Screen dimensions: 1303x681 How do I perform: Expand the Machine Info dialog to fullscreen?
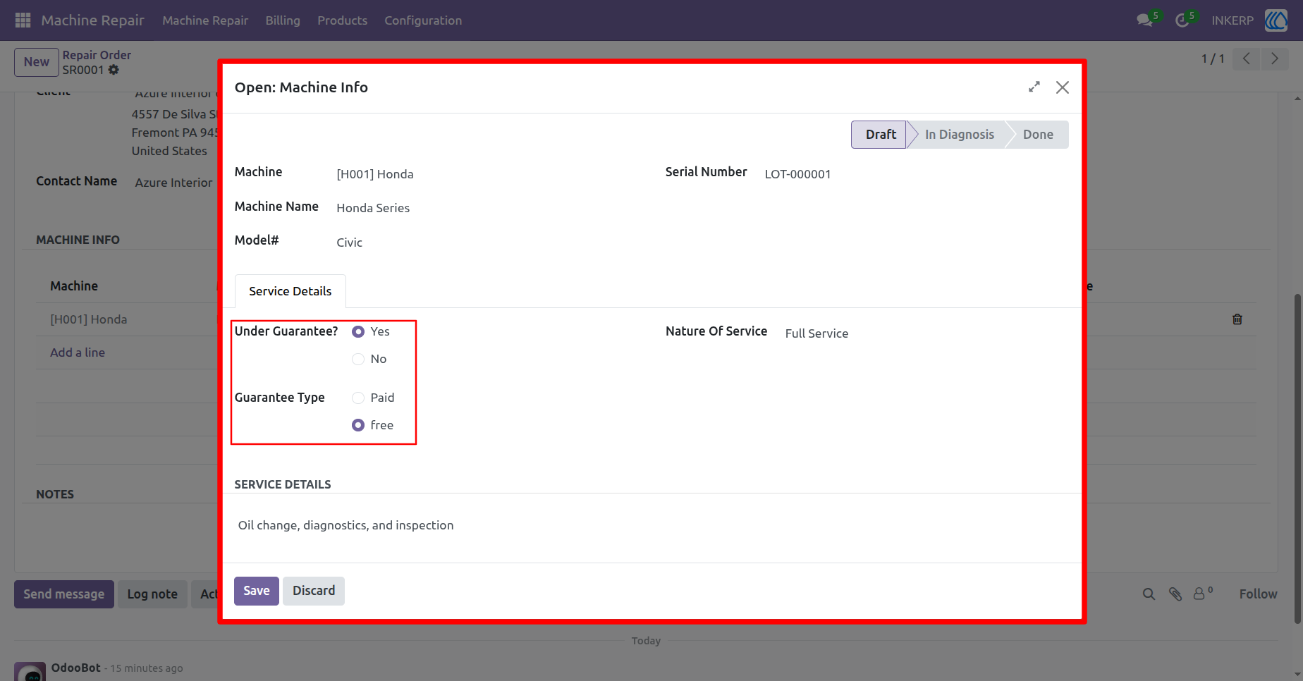pos(1034,87)
